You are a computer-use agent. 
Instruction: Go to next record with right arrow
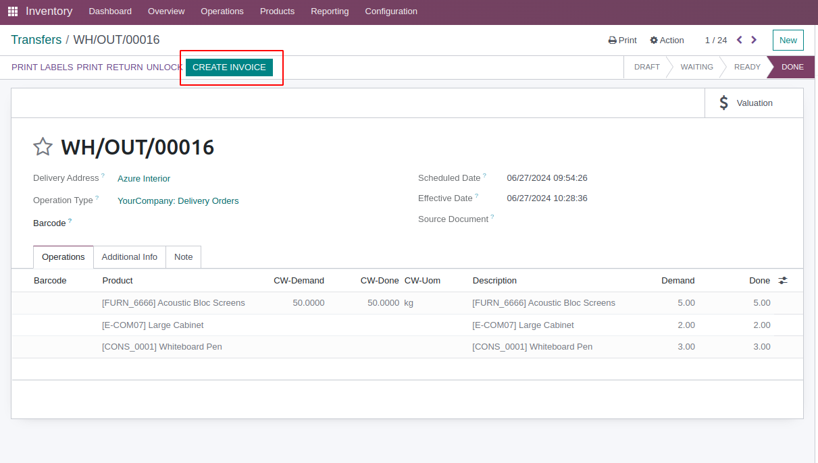coord(754,40)
